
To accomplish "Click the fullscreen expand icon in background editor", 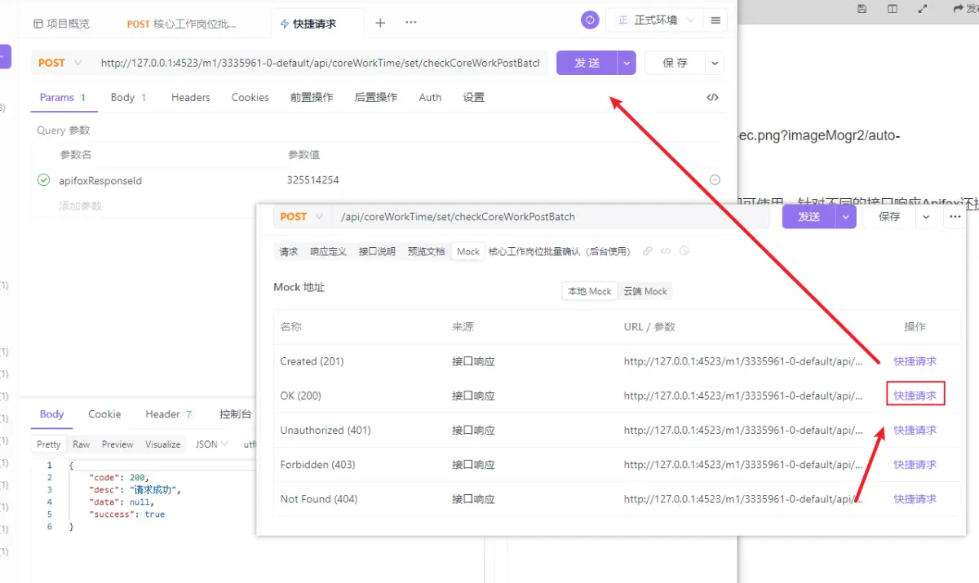I will (x=923, y=8).
